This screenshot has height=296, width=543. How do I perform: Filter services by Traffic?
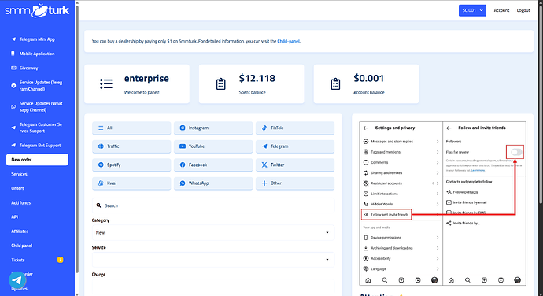click(x=131, y=146)
